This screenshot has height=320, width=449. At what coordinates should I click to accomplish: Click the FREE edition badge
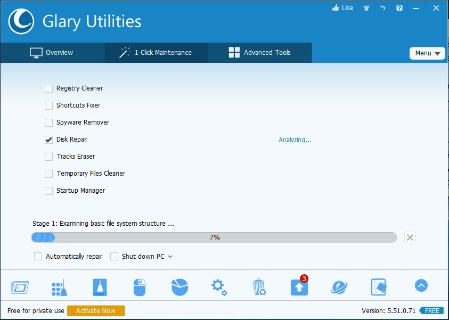coord(432,311)
